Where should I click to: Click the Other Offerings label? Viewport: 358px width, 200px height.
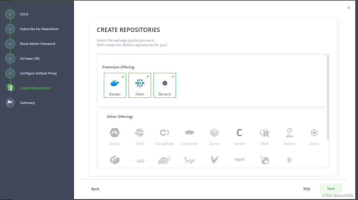[x=120, y=117]
